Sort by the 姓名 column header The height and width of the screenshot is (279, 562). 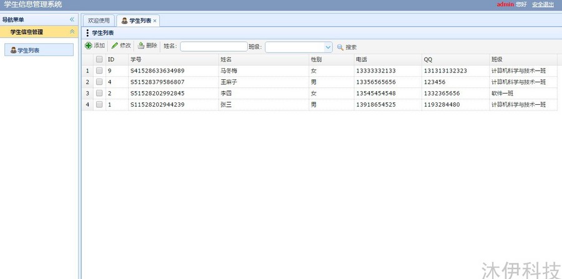pyautogui.click(x=264, y=59)
